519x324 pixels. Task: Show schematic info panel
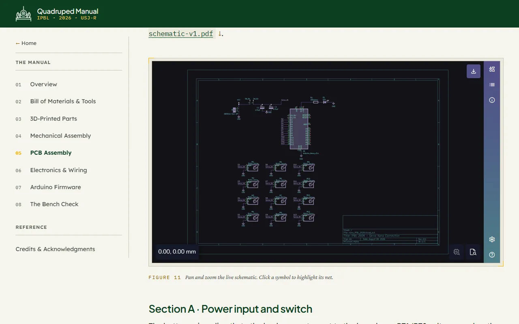tap(492, 100)
